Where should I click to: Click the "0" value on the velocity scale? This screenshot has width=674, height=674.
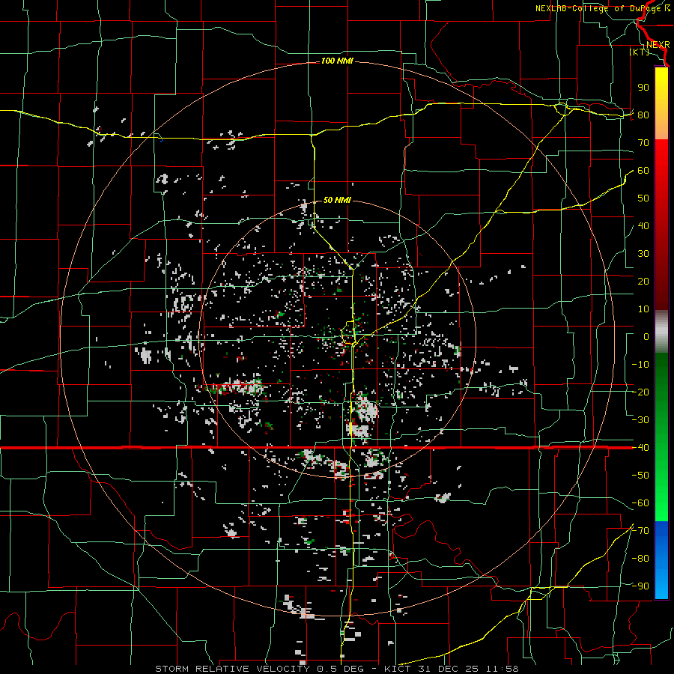pos(646,337)
